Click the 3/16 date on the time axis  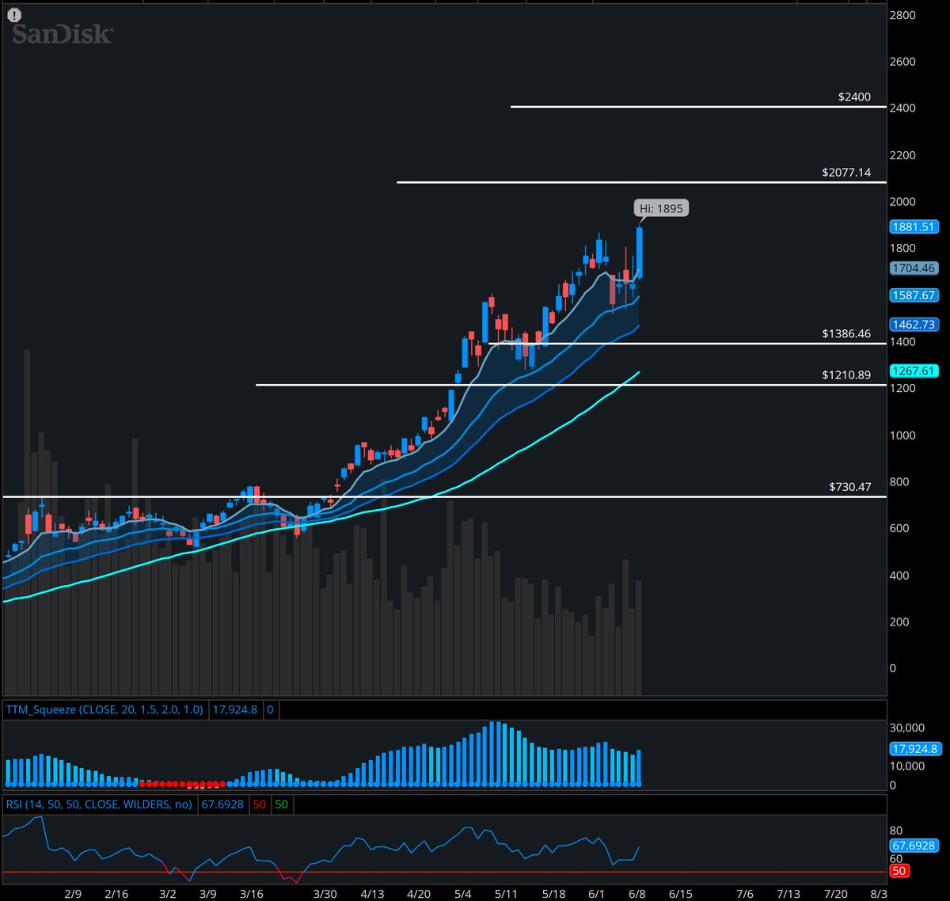(251, 893)
